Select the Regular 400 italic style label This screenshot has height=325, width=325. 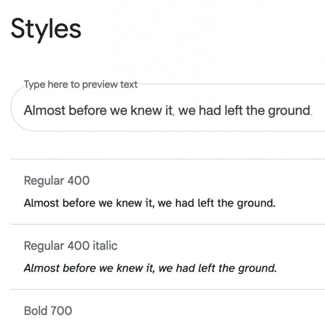70,246
